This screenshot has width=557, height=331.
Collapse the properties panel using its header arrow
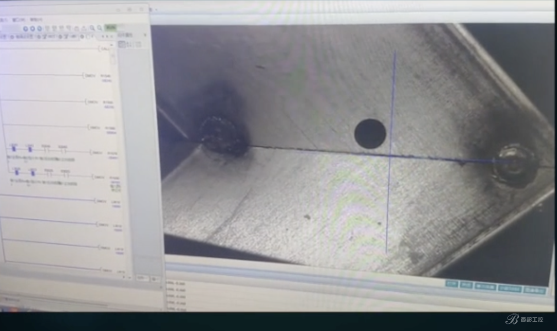click(x=144, y=35)
